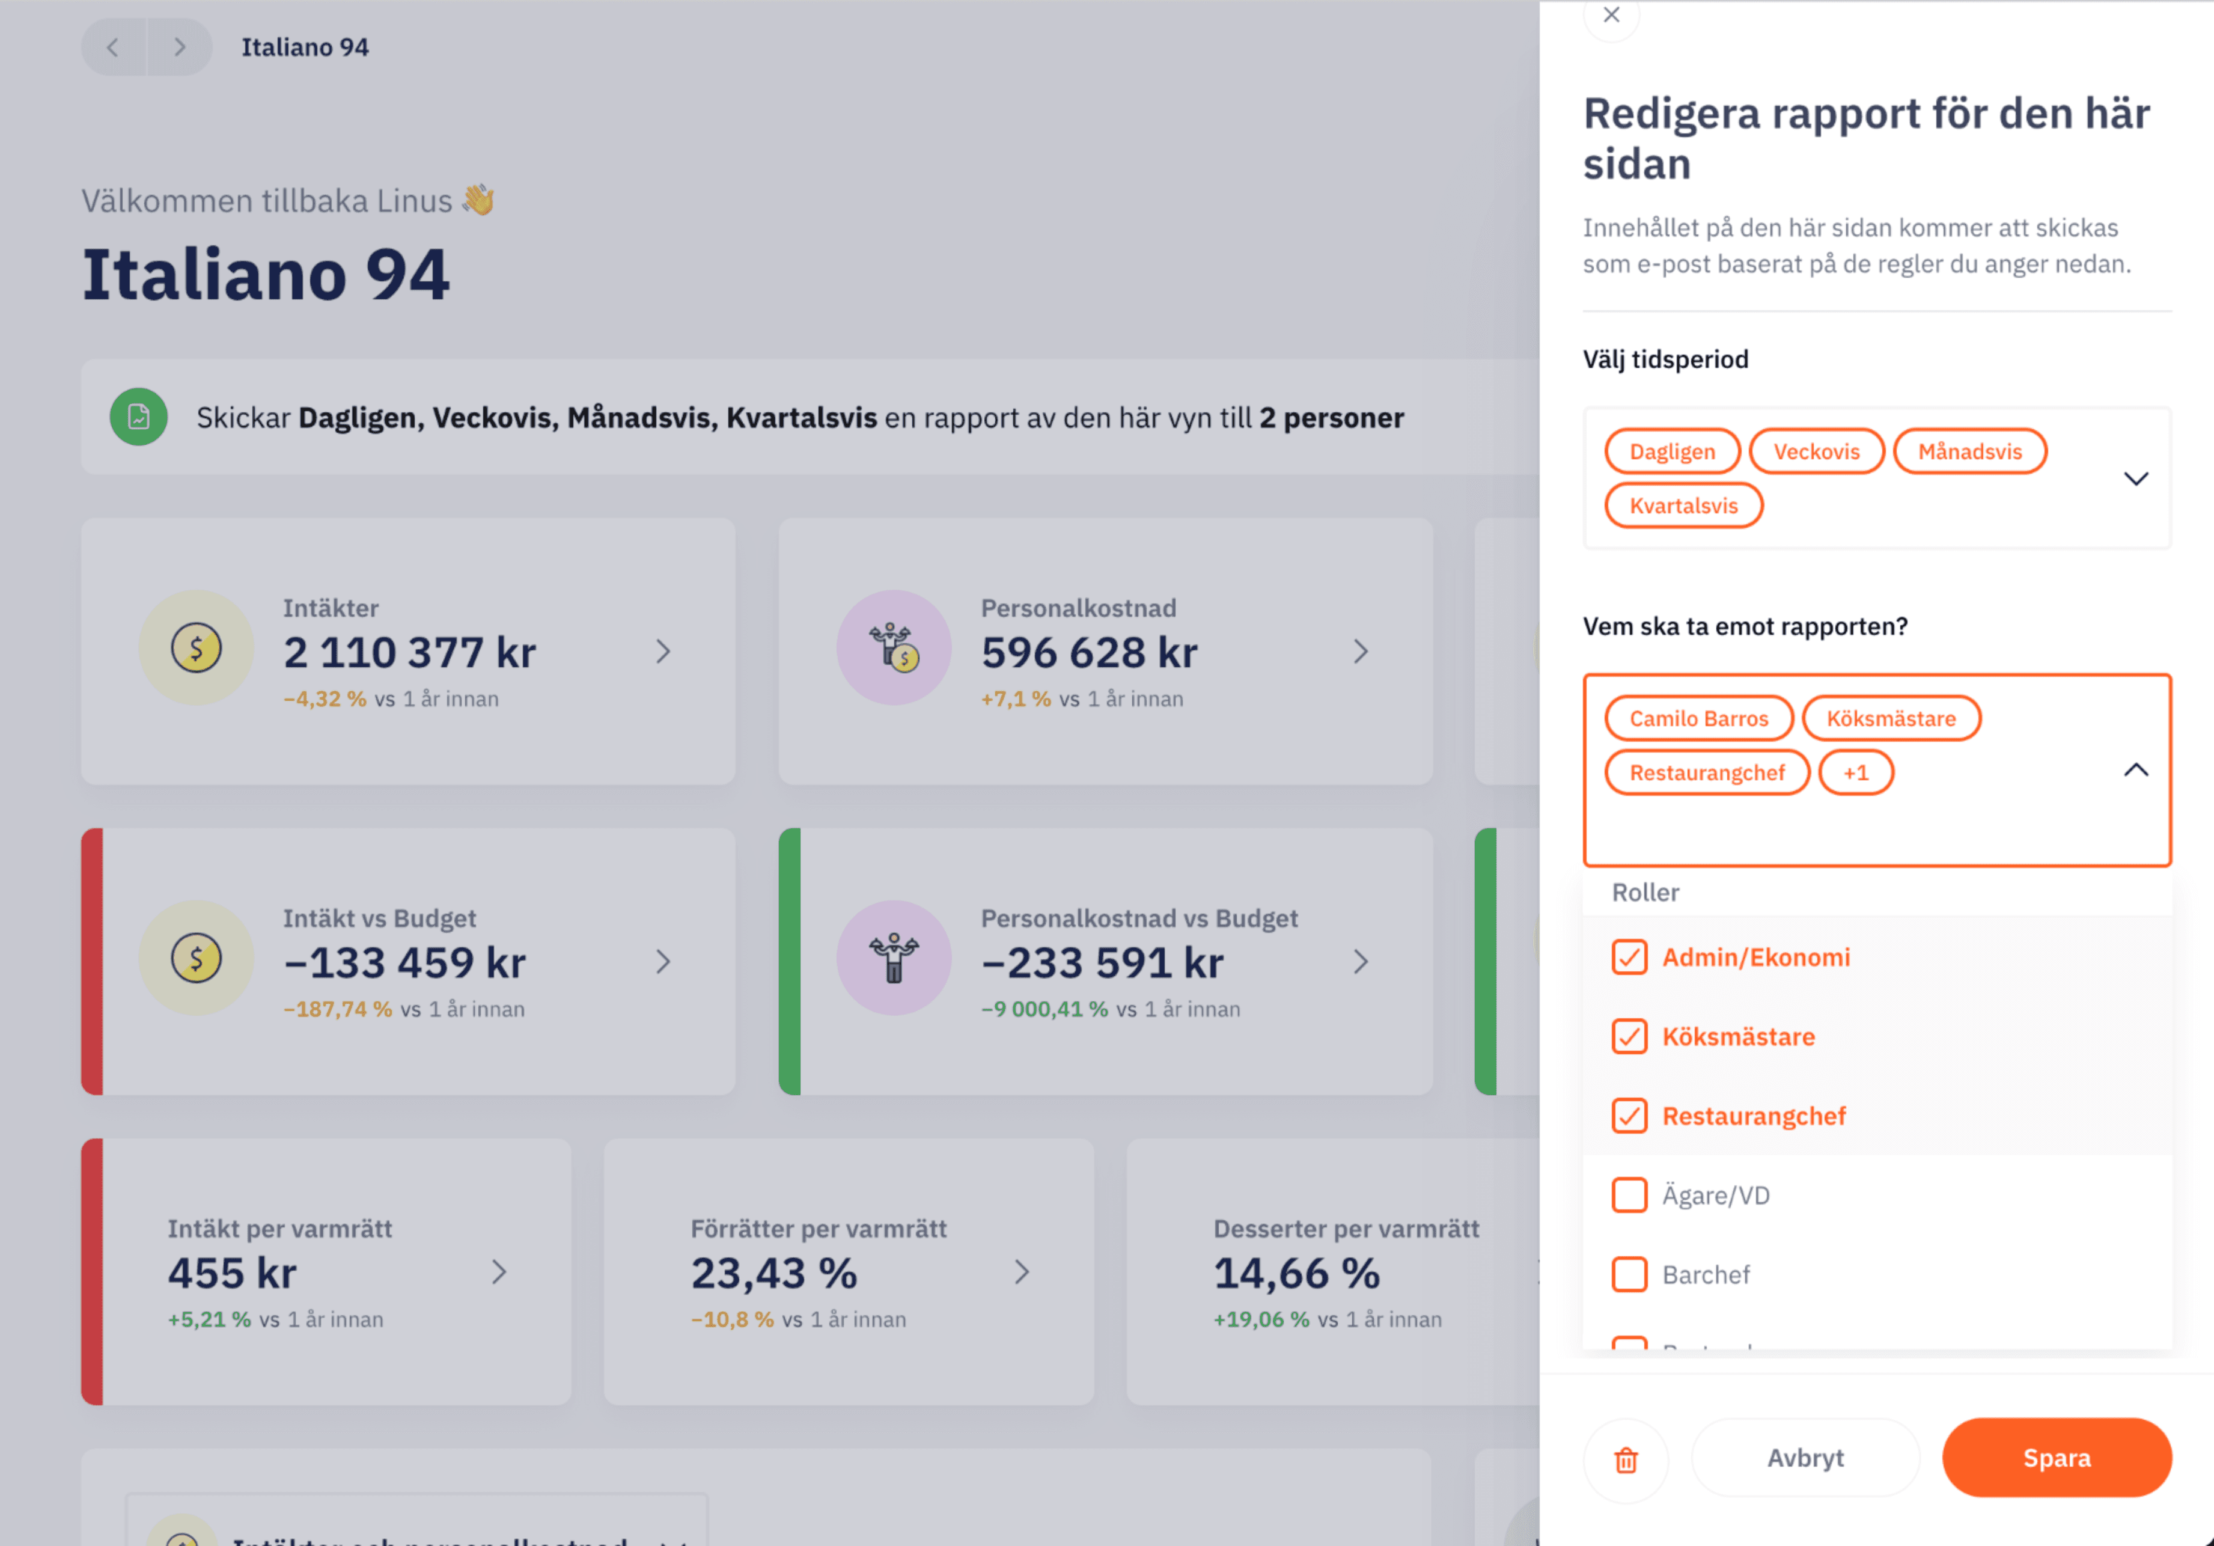This screenshot has height=1546, width=2214.
Task: Click Avbryt to cancel editing
Action: tap(1805, 1458)
